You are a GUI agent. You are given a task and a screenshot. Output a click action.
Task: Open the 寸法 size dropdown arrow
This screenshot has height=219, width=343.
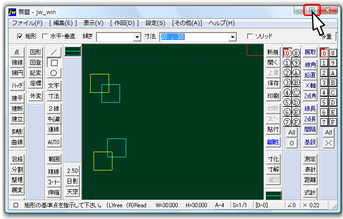click(x=232, y=37)
